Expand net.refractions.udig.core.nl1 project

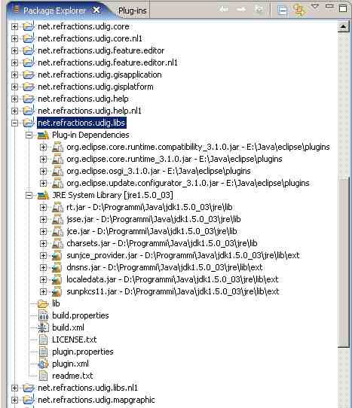click(15, 38)
